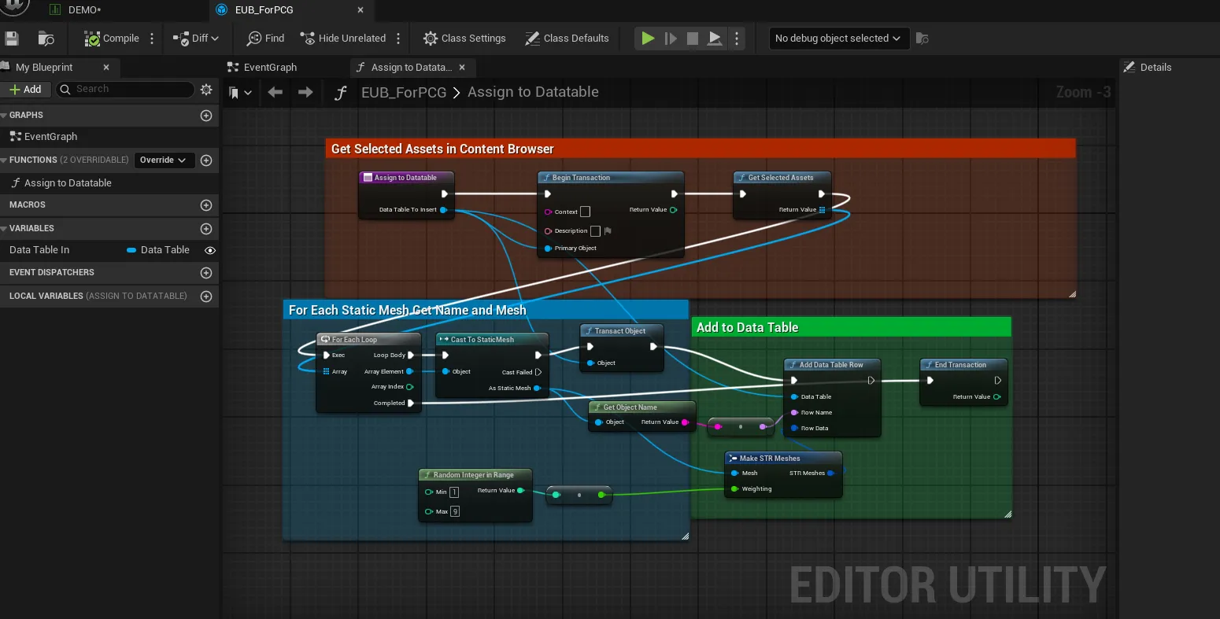The height and width of the screenshot is (619, 1220).
Task: Select EventGraph in the graphs list
Action: 51,136
